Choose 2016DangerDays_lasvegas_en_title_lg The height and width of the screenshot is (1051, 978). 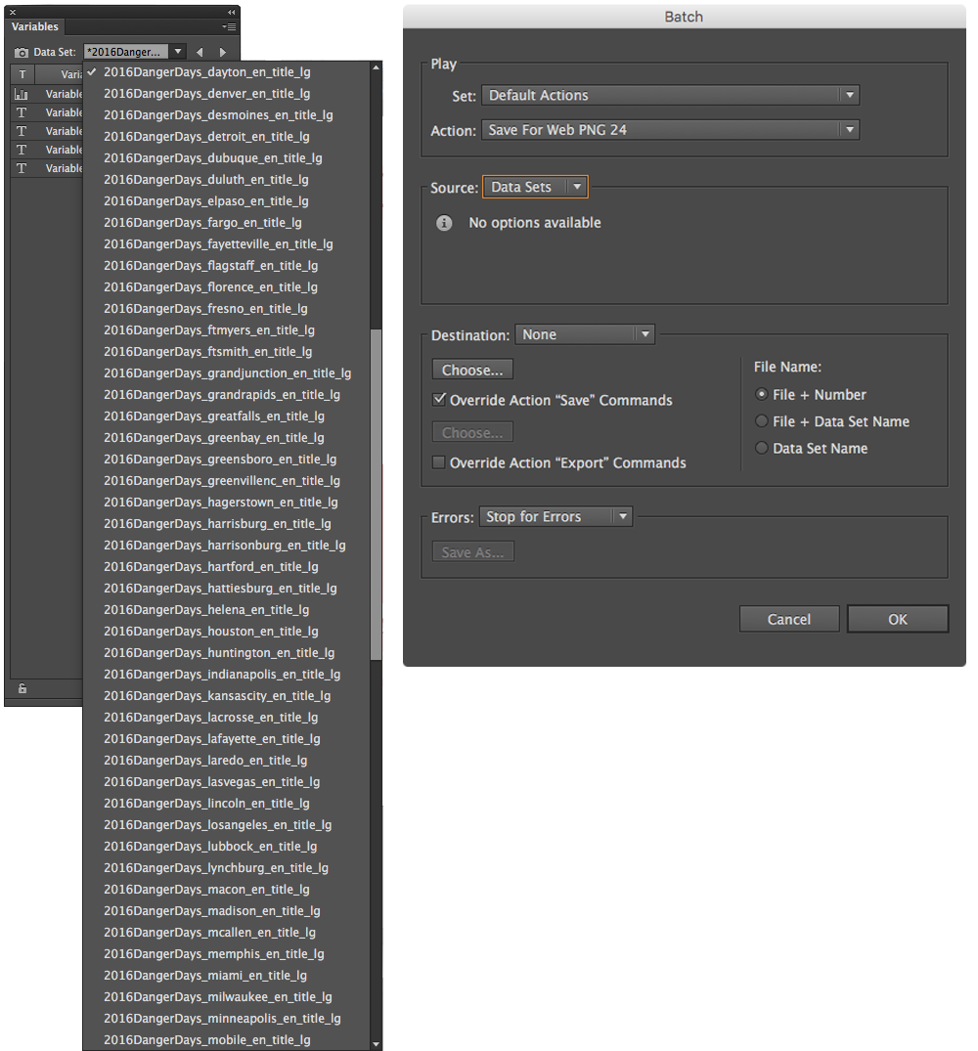(226, 781)
